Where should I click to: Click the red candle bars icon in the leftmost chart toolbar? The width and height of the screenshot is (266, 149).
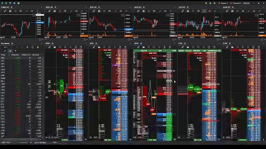click(32, 11)
